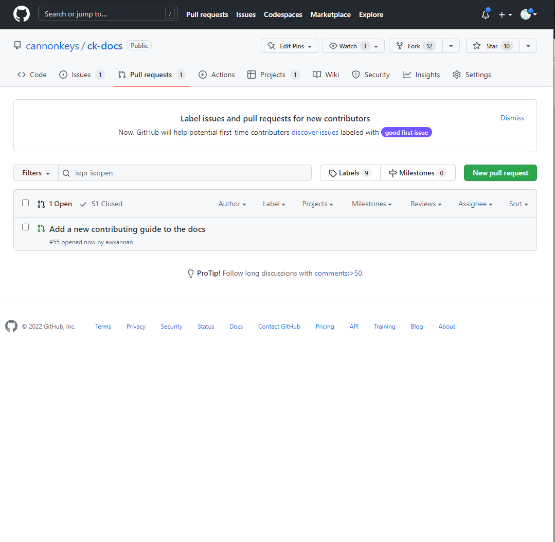
Task: Click the GitHub Octocat logo in header
Action: pyautogui.click(x=22, y=14)
